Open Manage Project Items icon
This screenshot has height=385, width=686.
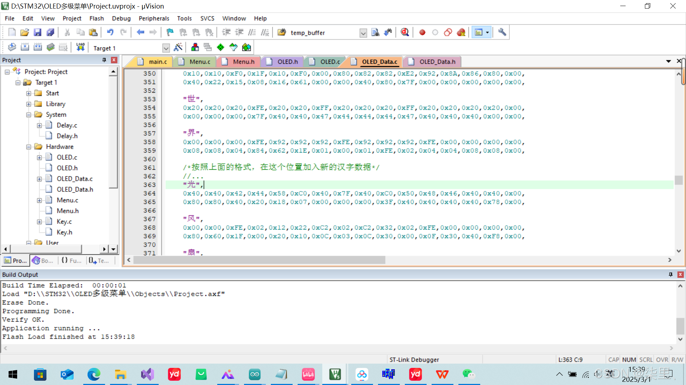(195, 47)
